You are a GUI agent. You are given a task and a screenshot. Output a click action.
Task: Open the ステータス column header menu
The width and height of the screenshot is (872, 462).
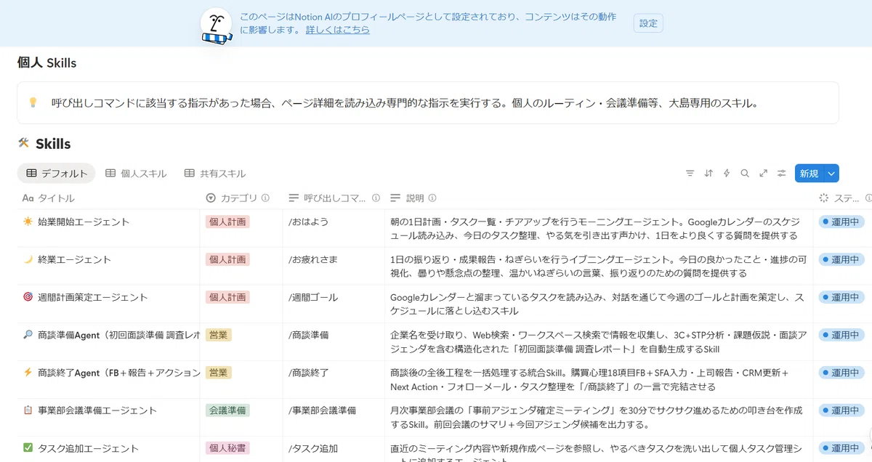pyautogui.click(x=842, y=198)
